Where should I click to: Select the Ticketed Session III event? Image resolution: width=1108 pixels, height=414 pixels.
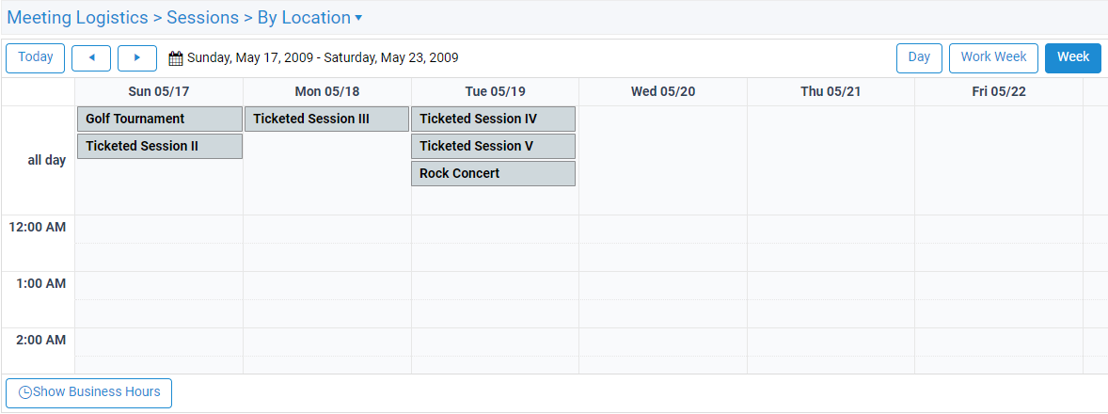tap(326, 119)
